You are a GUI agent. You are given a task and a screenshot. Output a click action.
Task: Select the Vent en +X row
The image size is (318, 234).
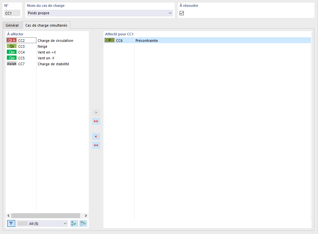click(x=47, y=52)
